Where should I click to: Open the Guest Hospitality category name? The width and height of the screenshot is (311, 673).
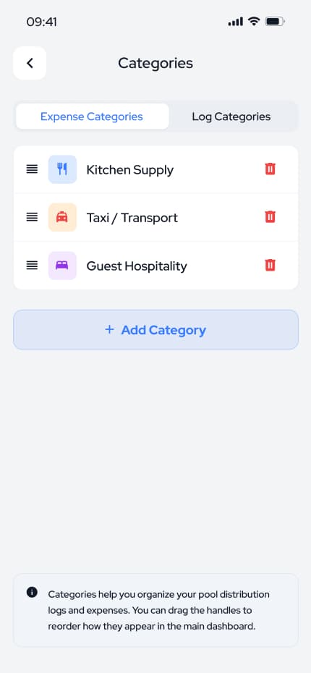point(137,266)
